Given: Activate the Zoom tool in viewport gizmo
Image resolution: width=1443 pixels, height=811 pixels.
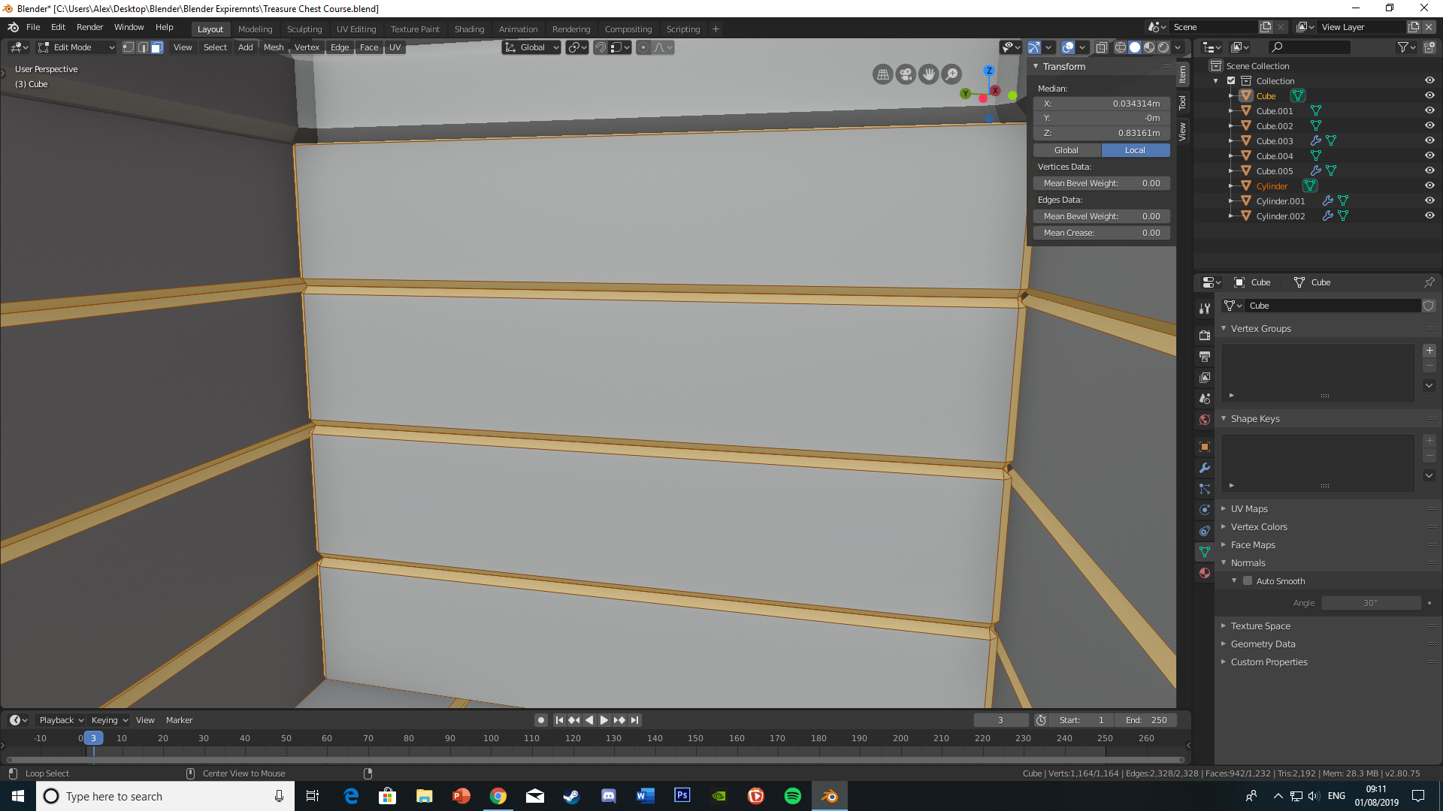Looking at the screenshot, I should (x=951, y=74).
